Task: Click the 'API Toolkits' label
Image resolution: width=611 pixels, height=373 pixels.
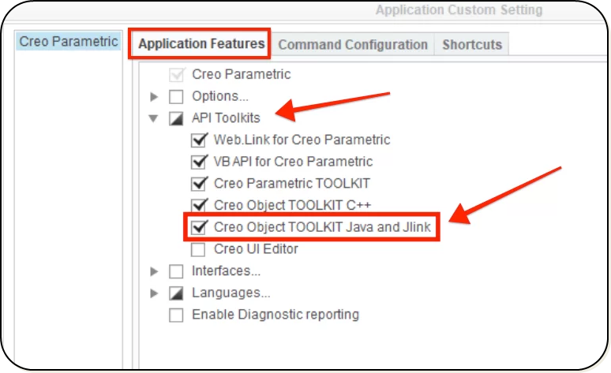Action: coord(226,117)
